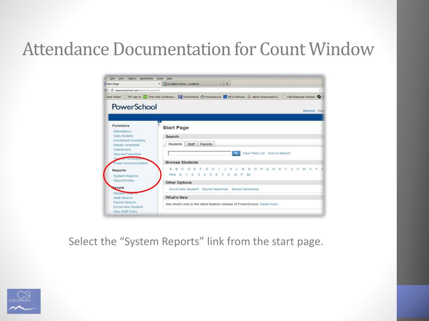The height and width of the screenshot is (321, 429).
Task: Open the PowerSchool bookmark
Action: [x=189, y=97]
